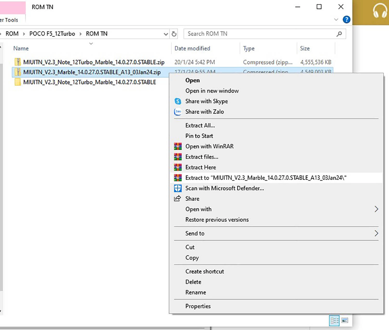Click the Microsoft Defender shield icon
Screen dimensions: 389x330
[178, 188]
